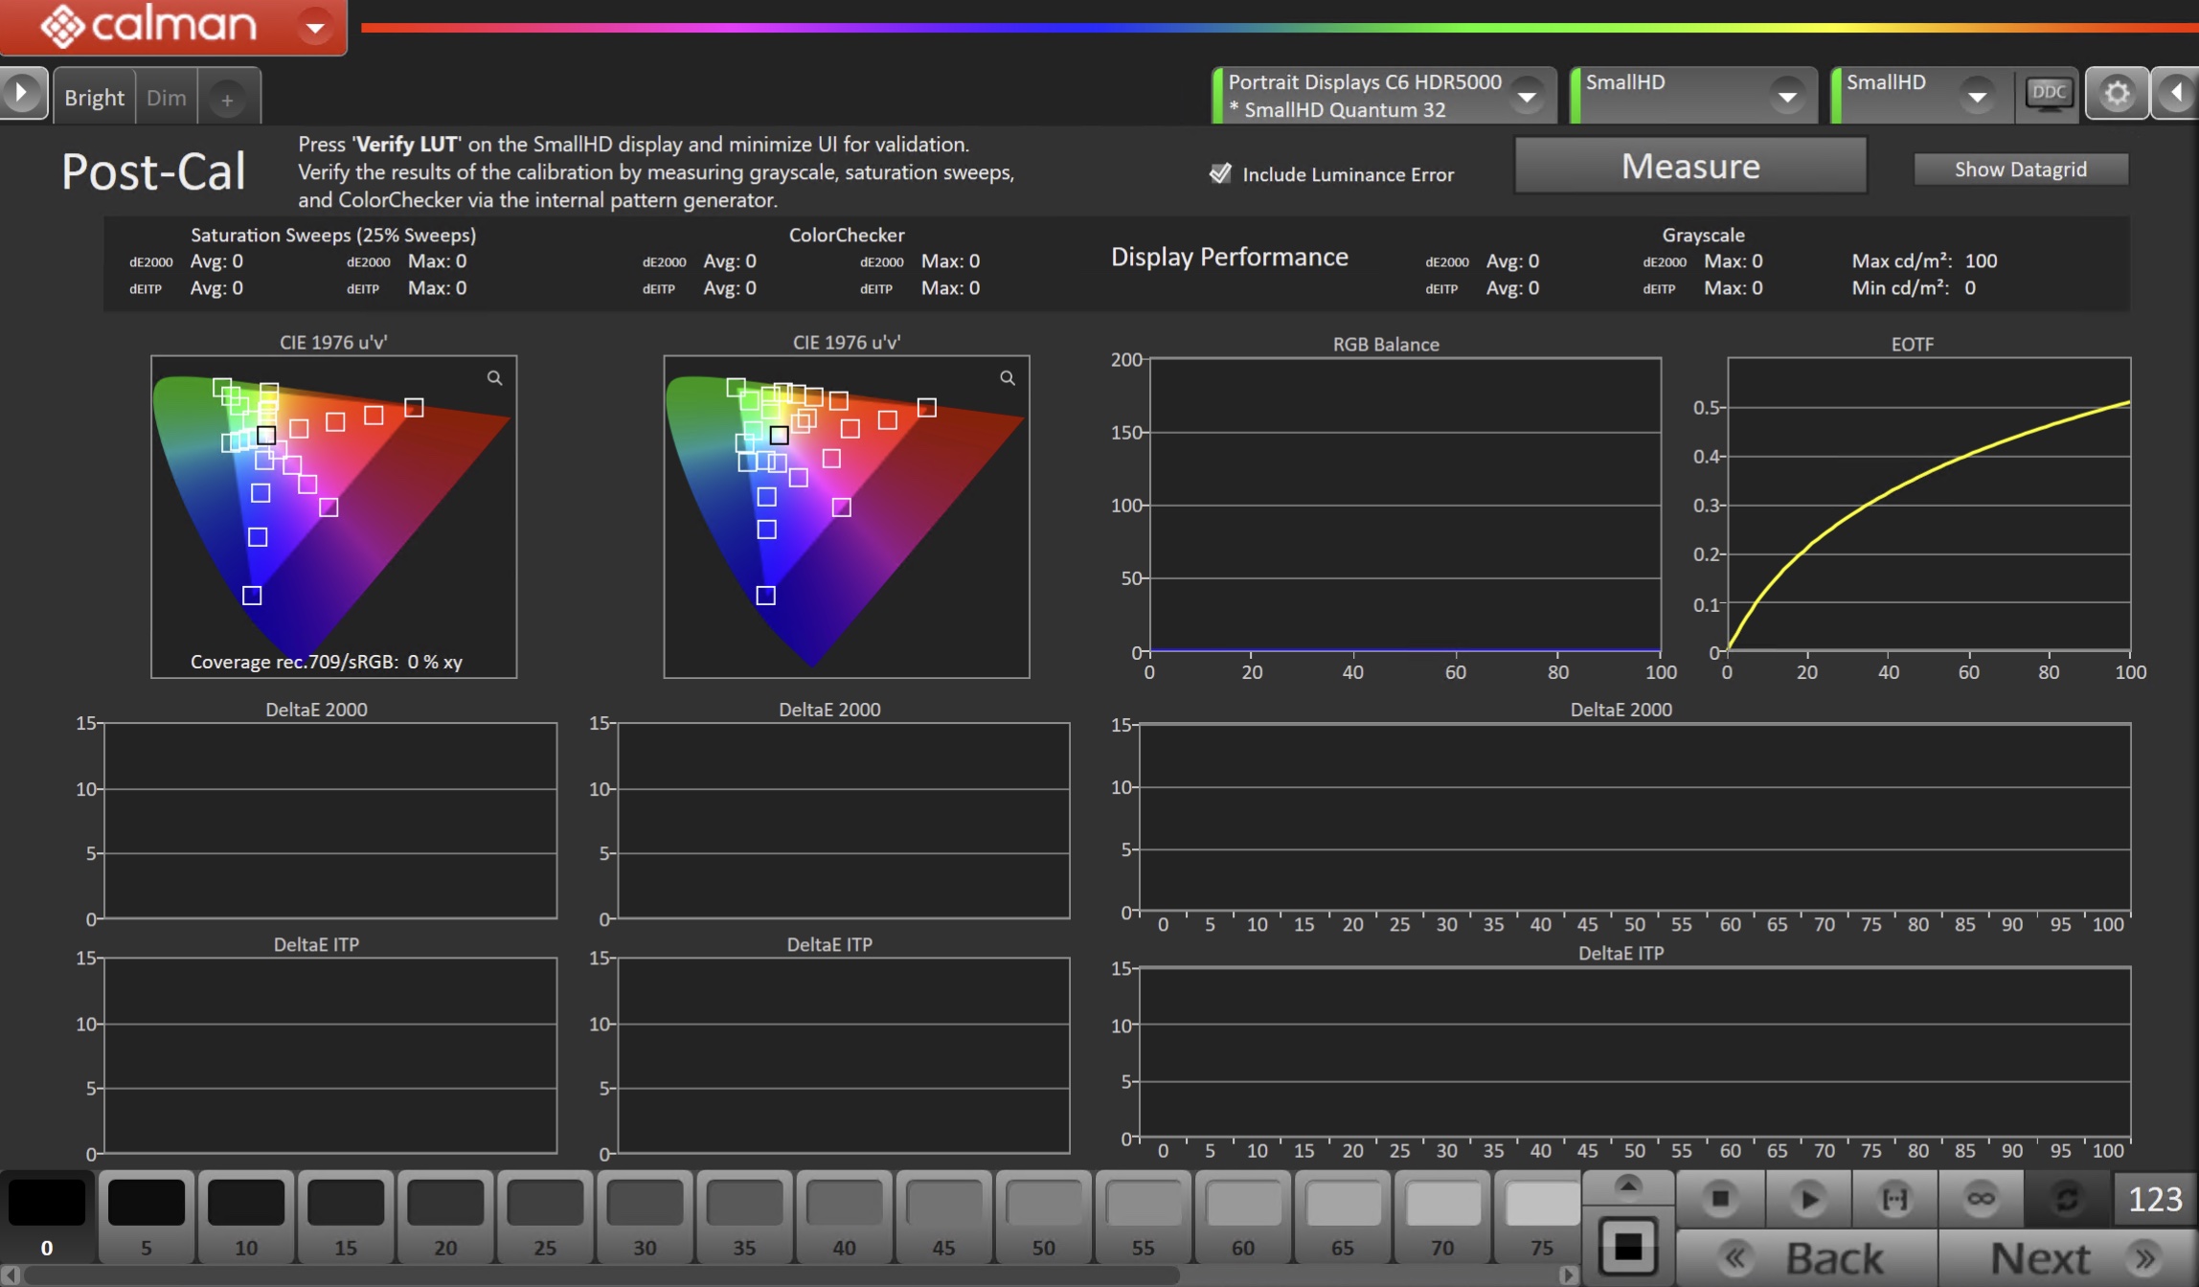Expand the second SmallHD display dropdown
The height and width of the screenshot is (1287, 2199).
(x=1977, y=96)
